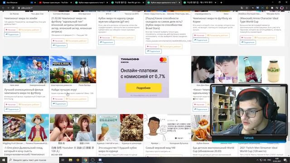Share the male idols (gf ver) cup
The width and height of the screenshot is (290, 163).
(106, 42)
